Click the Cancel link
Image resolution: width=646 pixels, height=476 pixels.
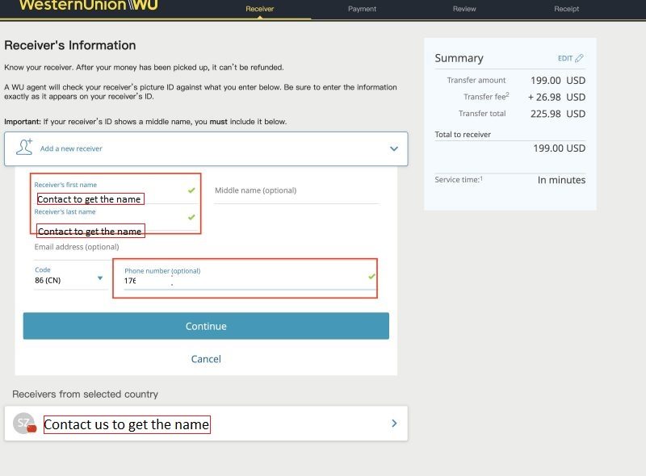tap(206, 359)
